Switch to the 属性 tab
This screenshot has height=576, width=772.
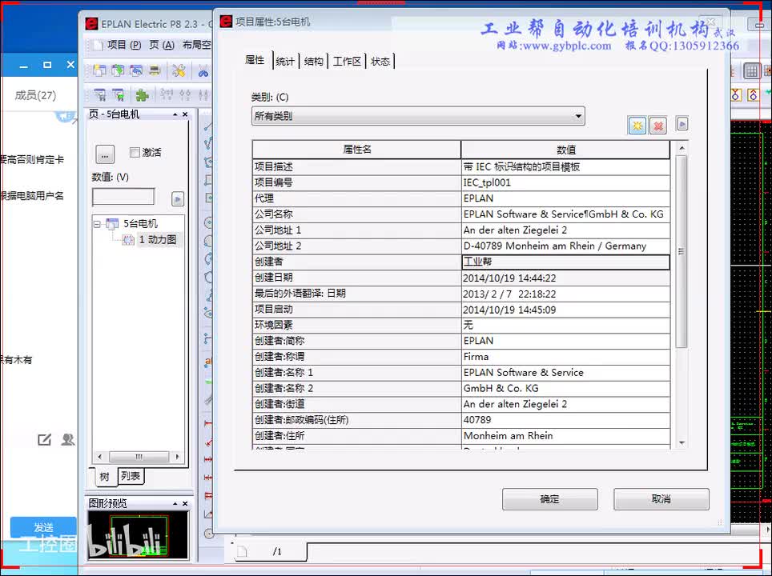click(255, 60)
